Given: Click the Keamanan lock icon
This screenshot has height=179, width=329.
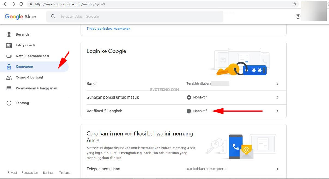Looking at the screenshot, I should pyautogui.click(x=9, y=67).
